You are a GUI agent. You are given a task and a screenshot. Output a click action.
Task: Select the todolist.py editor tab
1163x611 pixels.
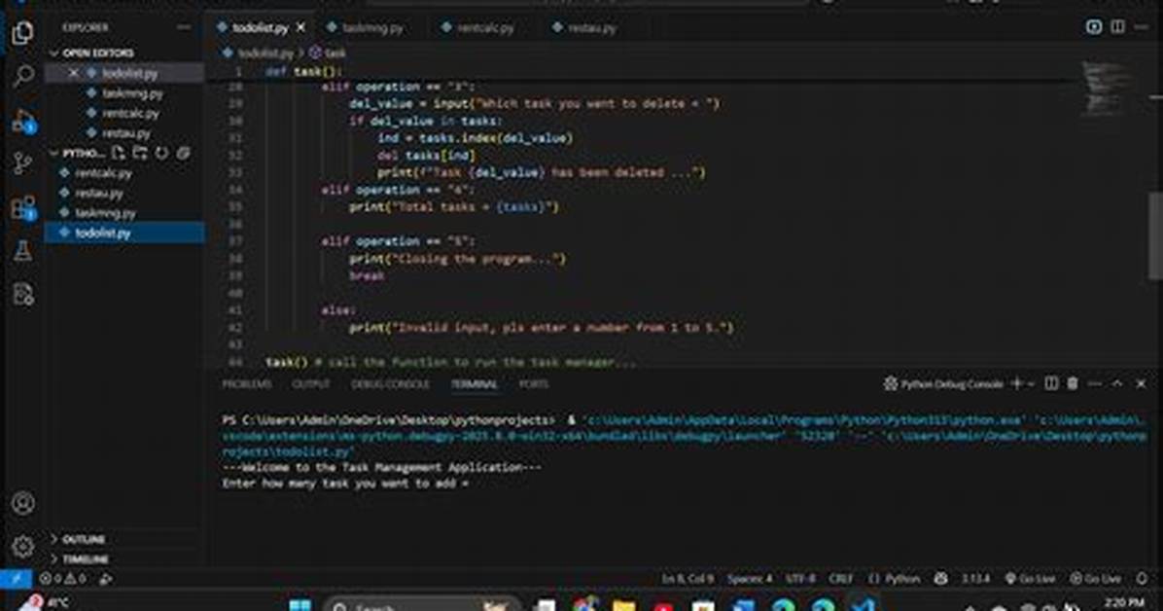260,28
